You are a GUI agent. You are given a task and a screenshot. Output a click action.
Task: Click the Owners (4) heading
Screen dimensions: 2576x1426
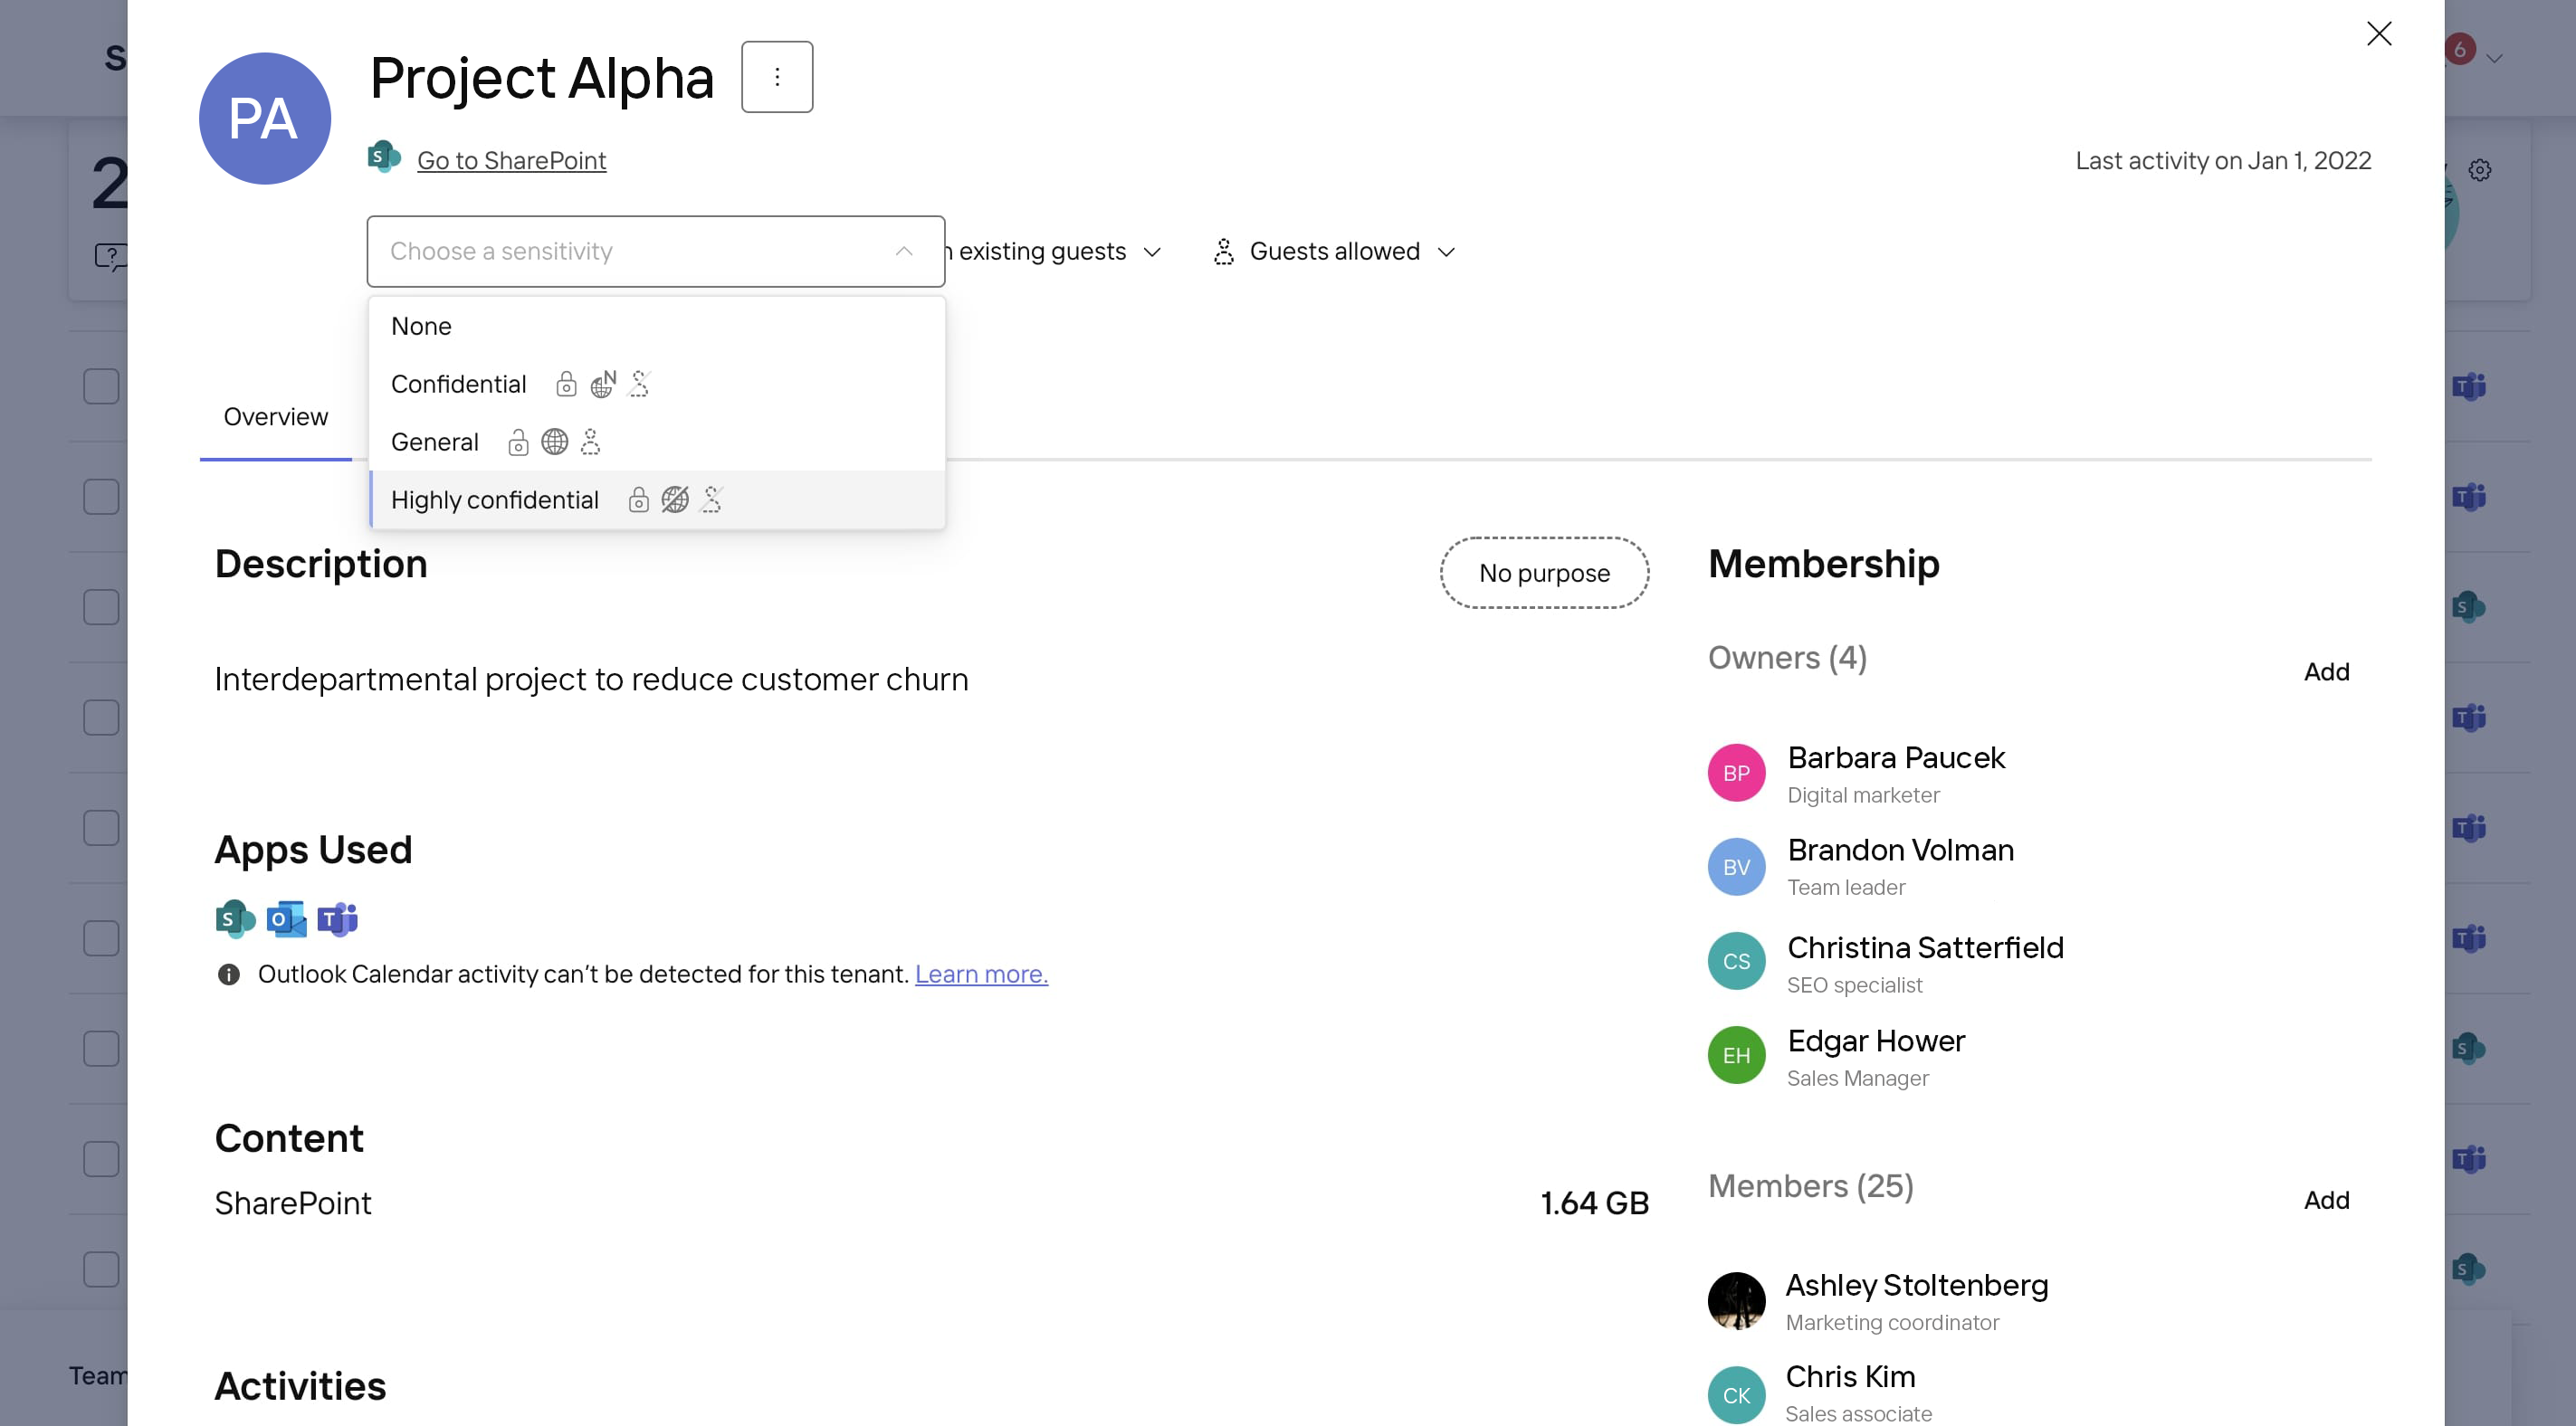(x=1787, y=658)
